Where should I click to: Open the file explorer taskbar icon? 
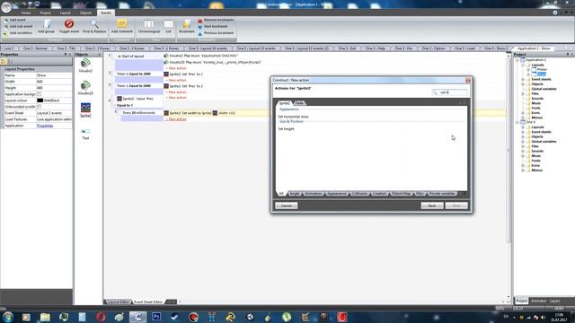pos(45,317)
